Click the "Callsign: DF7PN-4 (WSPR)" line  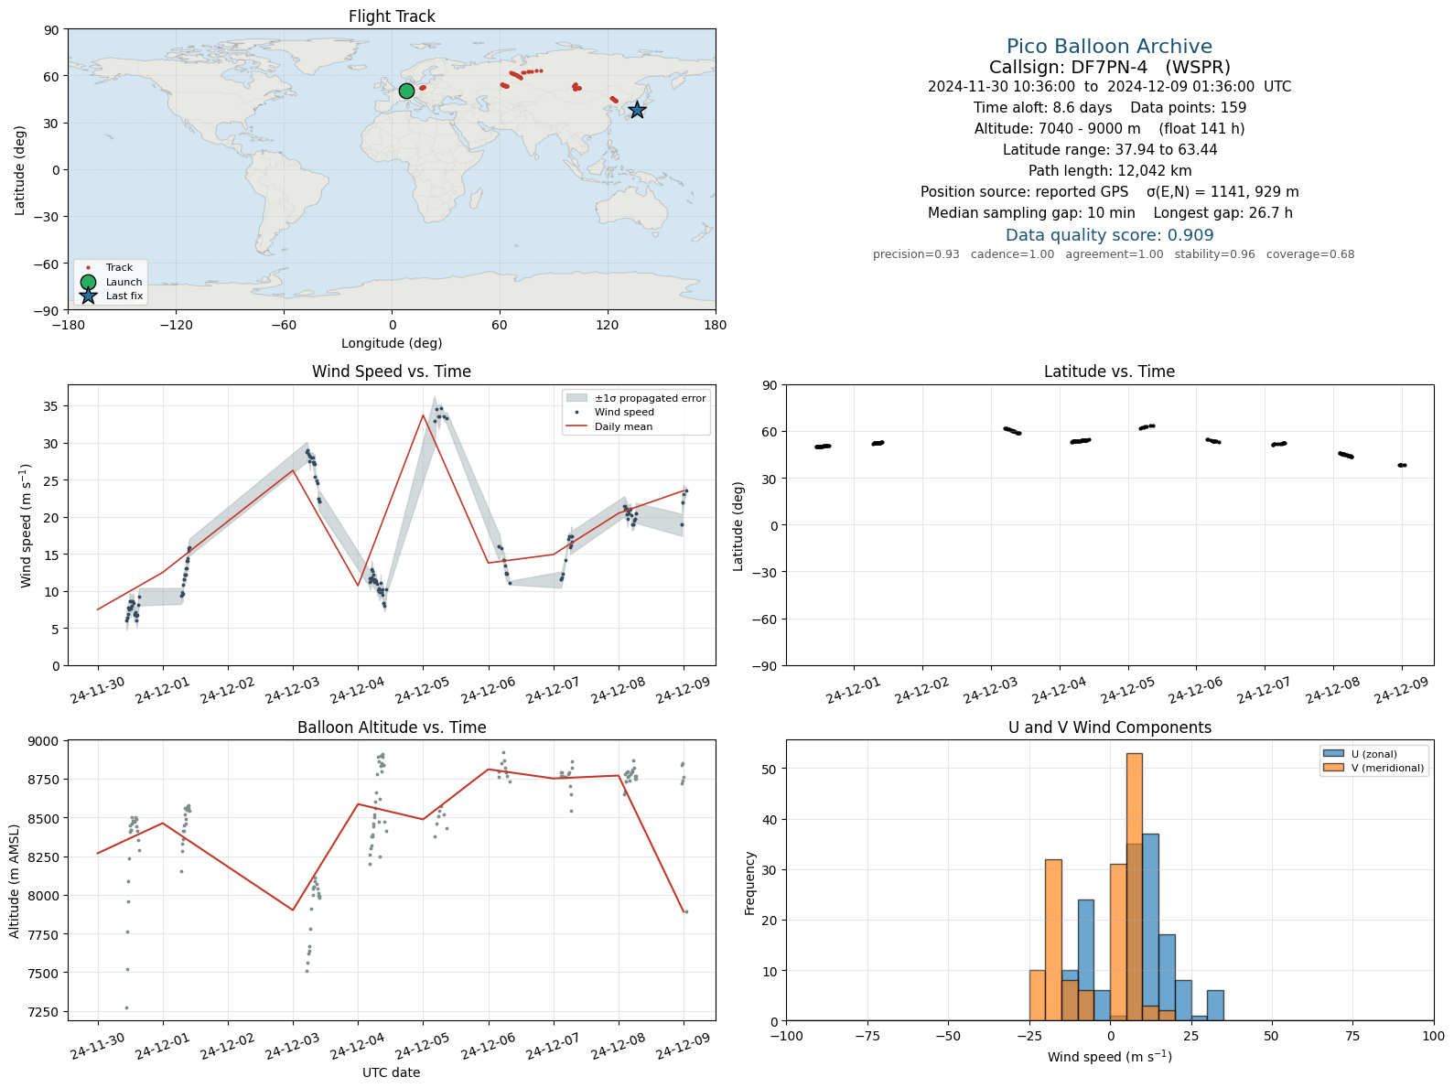click(1109, 67)
